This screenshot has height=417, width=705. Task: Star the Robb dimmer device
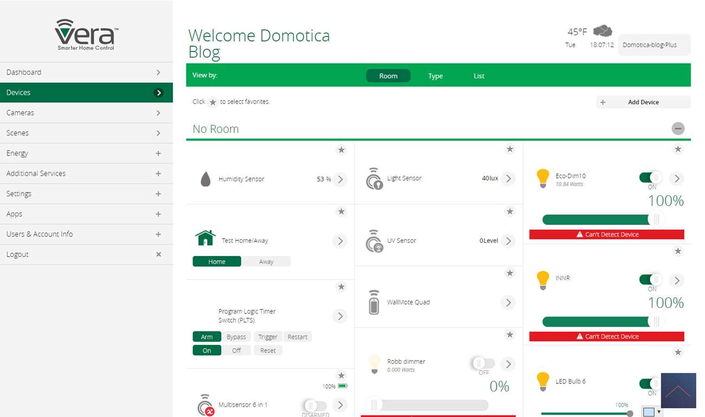click(x=510, y=335)
